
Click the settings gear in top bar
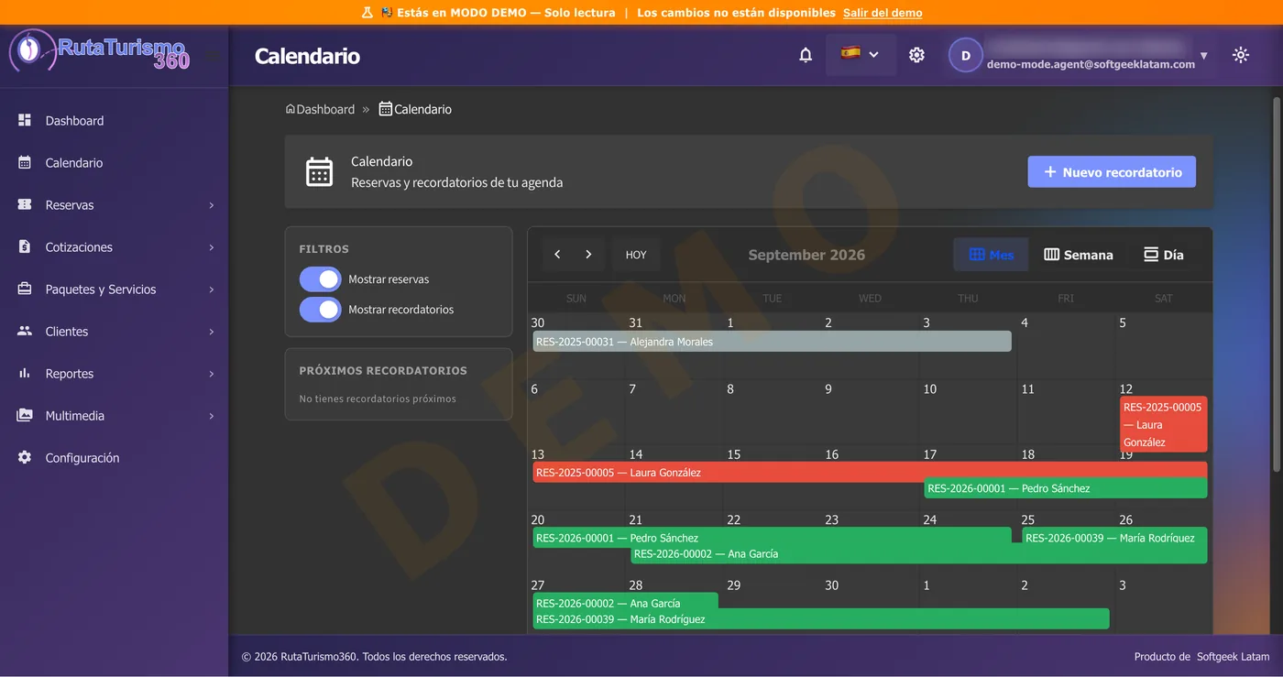coord(916,55)
